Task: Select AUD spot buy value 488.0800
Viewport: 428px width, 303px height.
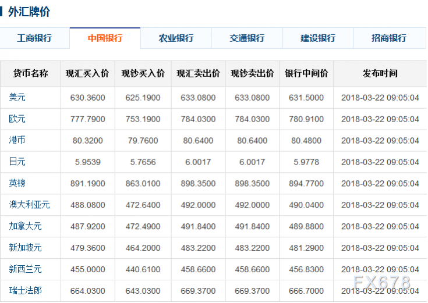Action: (x=87, y=205)
